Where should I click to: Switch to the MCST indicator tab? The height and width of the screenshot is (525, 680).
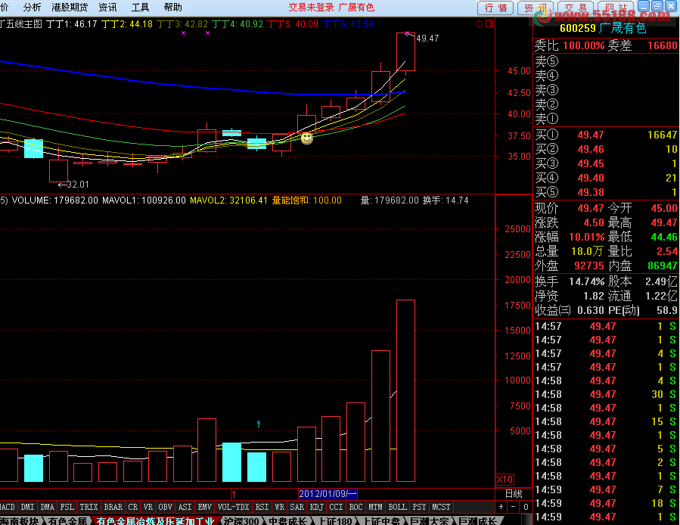click(x=441, y=507)
